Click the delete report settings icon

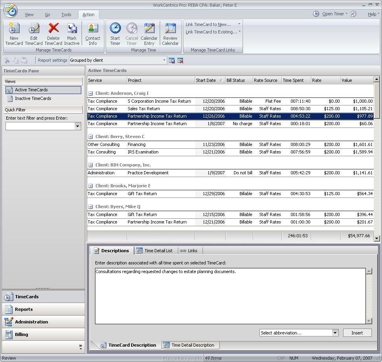pyautogui.click(x=180, y=61)
